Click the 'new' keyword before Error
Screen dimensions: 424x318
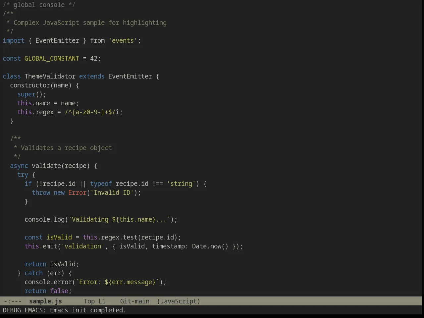pos(59,192)
